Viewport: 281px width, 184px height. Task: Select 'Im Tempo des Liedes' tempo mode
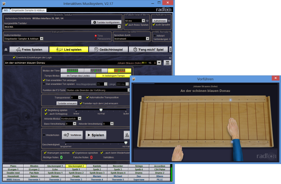tap(78, 76)
